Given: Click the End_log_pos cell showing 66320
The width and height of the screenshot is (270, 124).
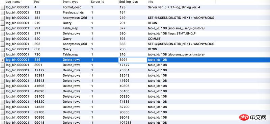Looking at the screenshot, I should [x=133, y=96].
